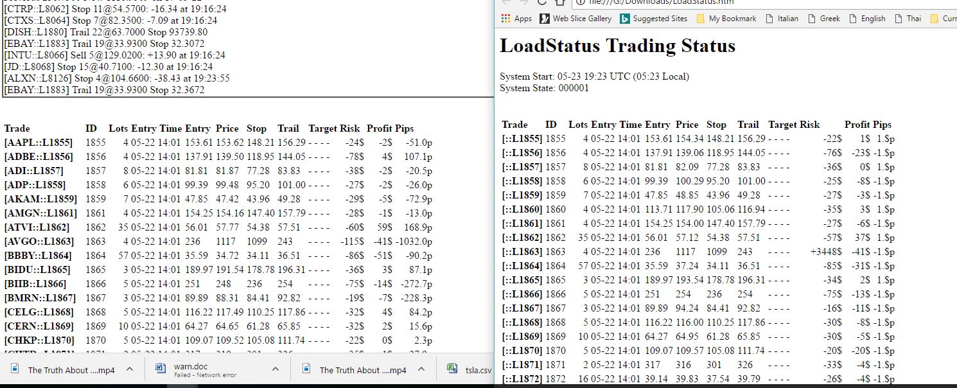The image size is (957, 388).
Task: Click the +3448$ risk value
Action: pos(827,252)
